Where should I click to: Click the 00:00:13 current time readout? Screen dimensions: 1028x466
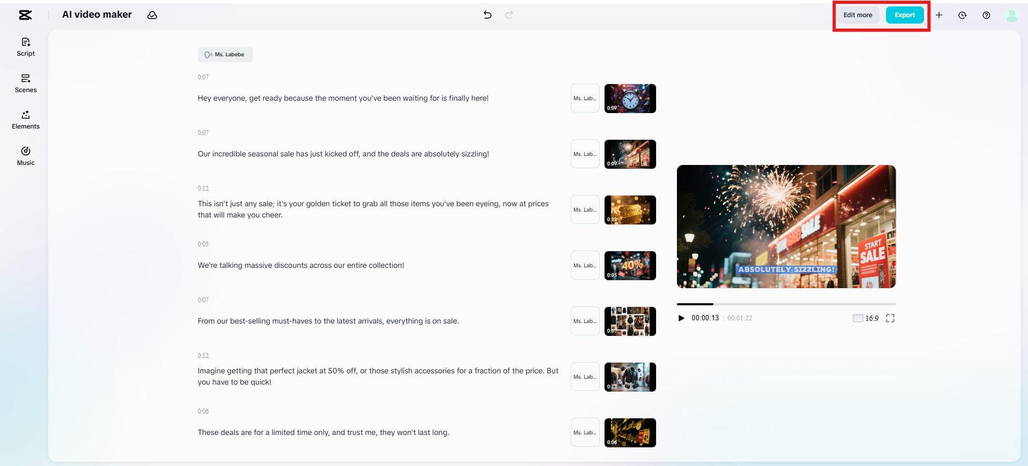tap(705, 318)
